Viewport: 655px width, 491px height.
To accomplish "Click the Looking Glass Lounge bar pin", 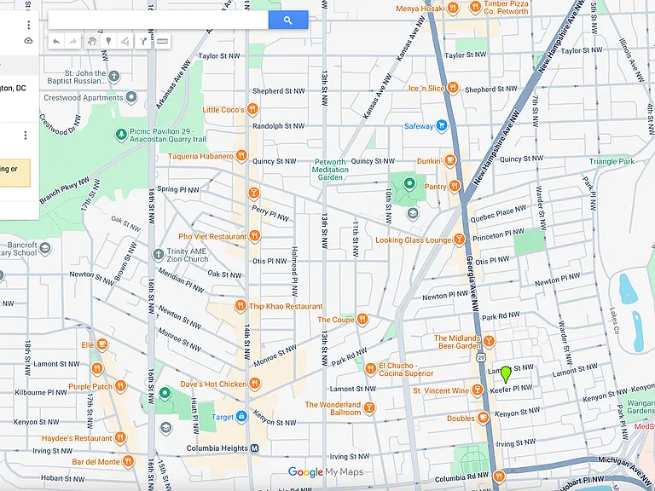I will coord(459,240).
